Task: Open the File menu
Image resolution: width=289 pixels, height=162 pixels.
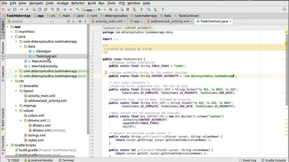Action: [4, 3]
